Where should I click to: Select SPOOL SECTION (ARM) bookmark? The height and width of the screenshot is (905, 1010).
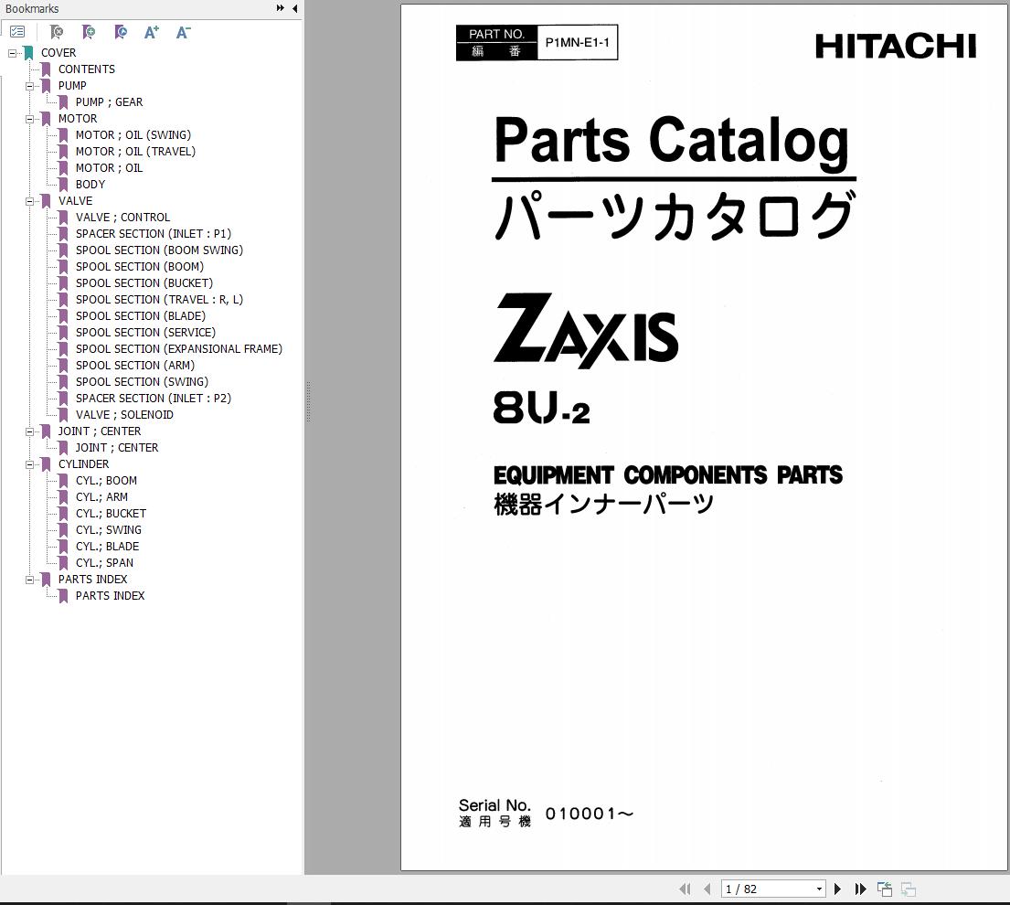134,366
